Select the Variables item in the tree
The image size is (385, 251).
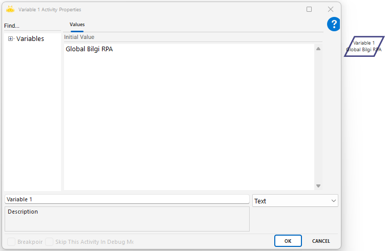[x=30, y=39]
